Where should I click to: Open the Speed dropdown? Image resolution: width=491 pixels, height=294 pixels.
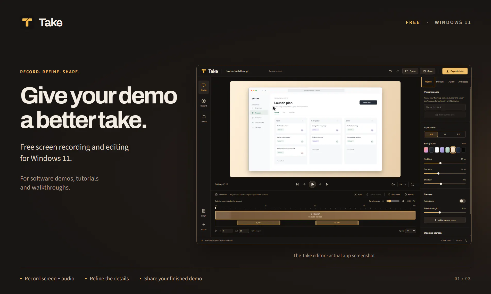tap(411, 231)
